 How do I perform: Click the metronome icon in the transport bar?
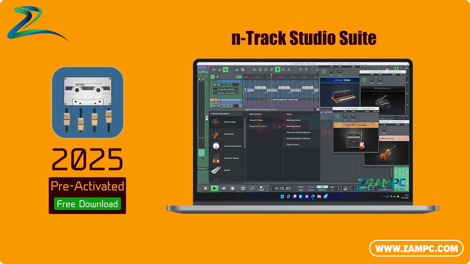click(x=345, y=188)
